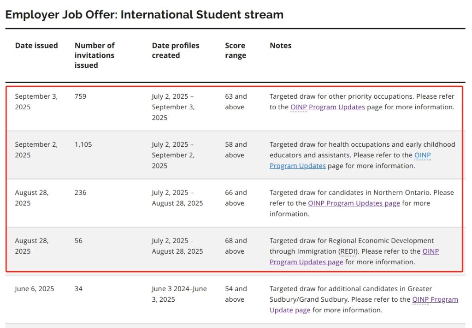
Task: Click the 'Date profiles created' column header
Action: (175, 50)
